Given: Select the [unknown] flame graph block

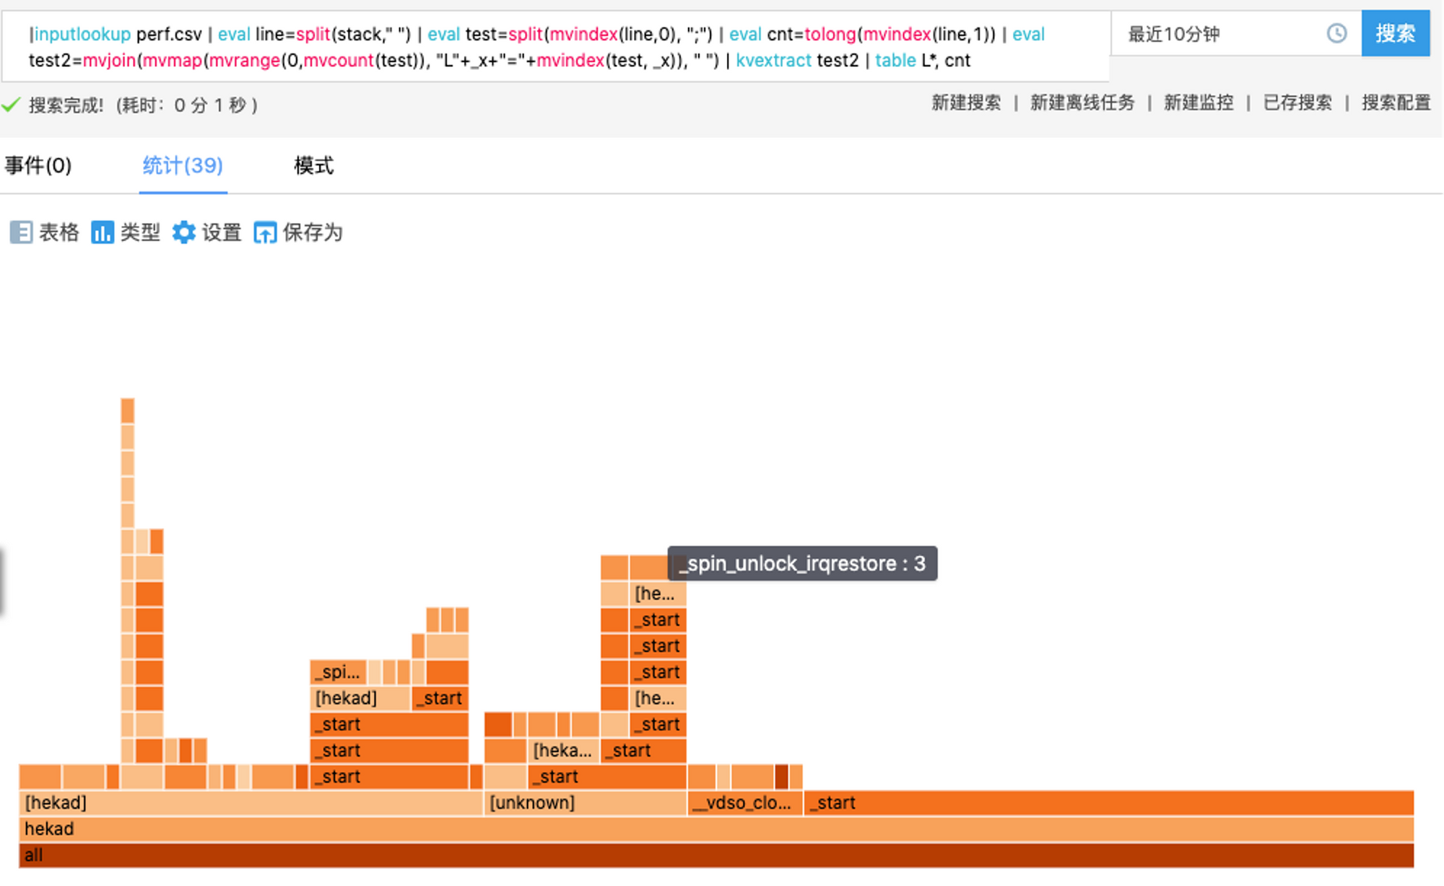Looking at the screenshot, I should tap(585, 803).
